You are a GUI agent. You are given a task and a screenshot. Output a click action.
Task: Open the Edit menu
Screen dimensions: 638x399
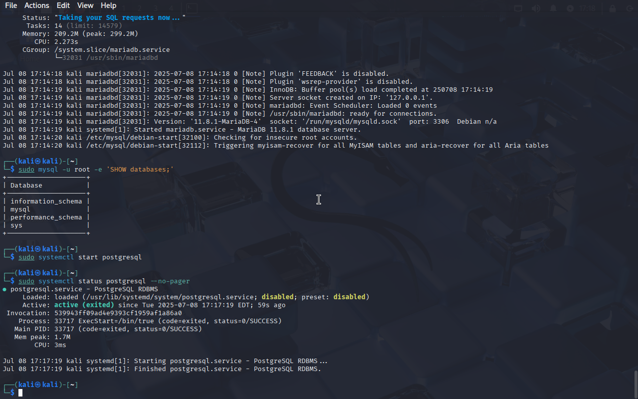63,5
